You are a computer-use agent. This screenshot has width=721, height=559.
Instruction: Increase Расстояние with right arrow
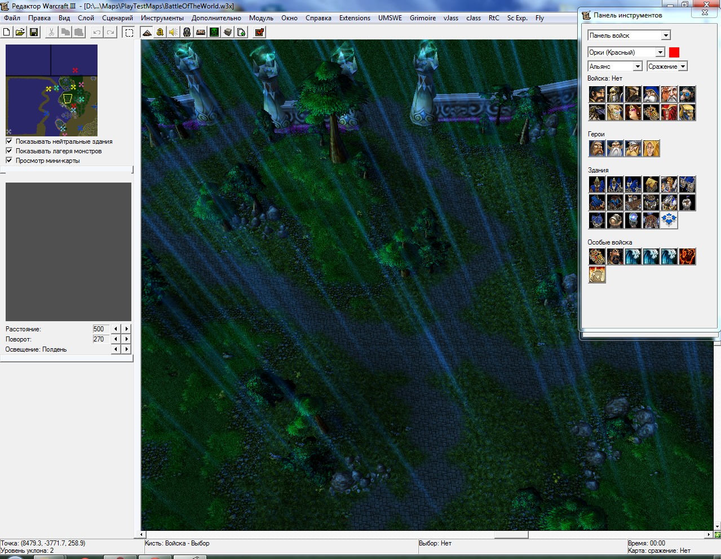[126, 329]
